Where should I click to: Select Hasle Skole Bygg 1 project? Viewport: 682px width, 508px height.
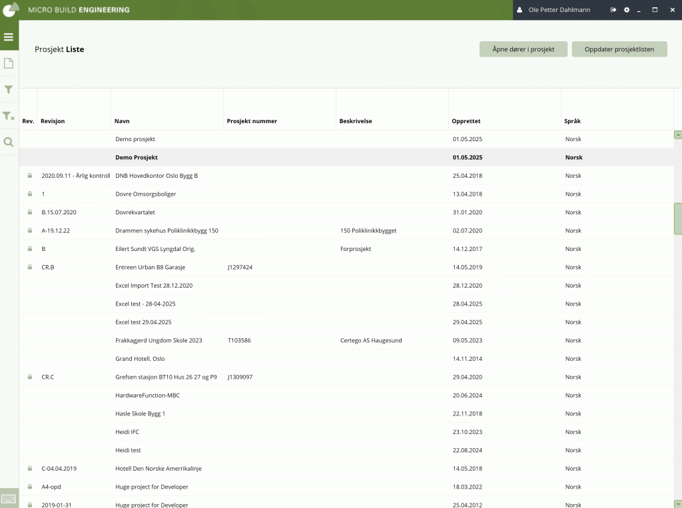346,413
